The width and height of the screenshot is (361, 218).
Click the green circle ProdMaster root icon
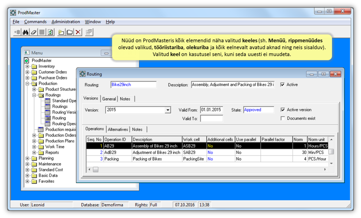(x=27, y=61)
